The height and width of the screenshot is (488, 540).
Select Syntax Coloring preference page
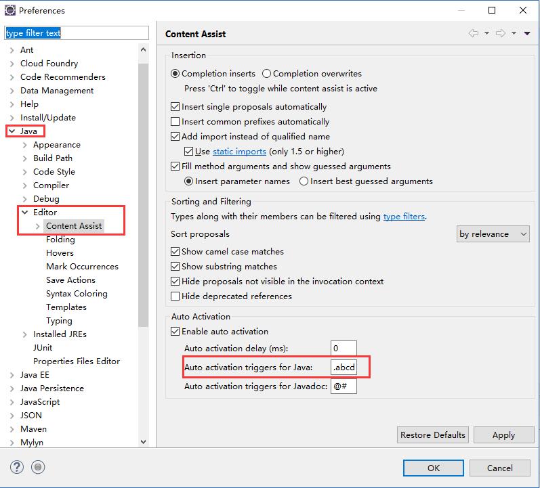pos(77,294)
